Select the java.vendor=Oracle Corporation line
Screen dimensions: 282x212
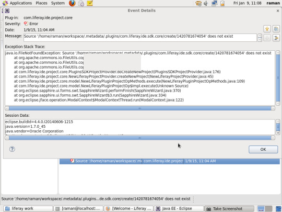(34, 131)
